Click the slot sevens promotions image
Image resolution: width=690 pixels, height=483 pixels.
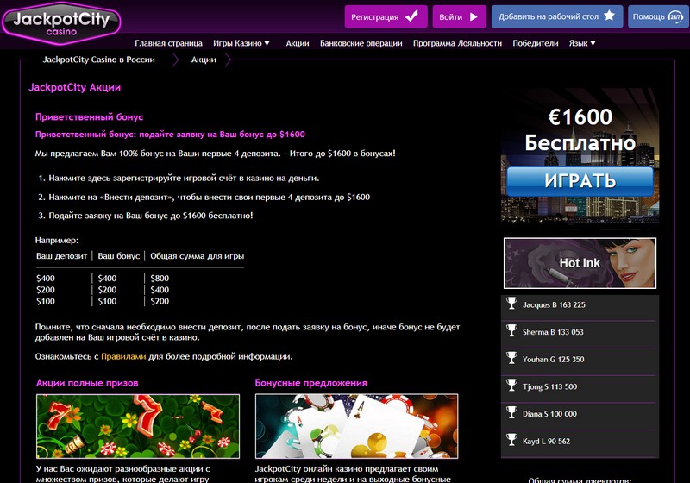(138, 426)
